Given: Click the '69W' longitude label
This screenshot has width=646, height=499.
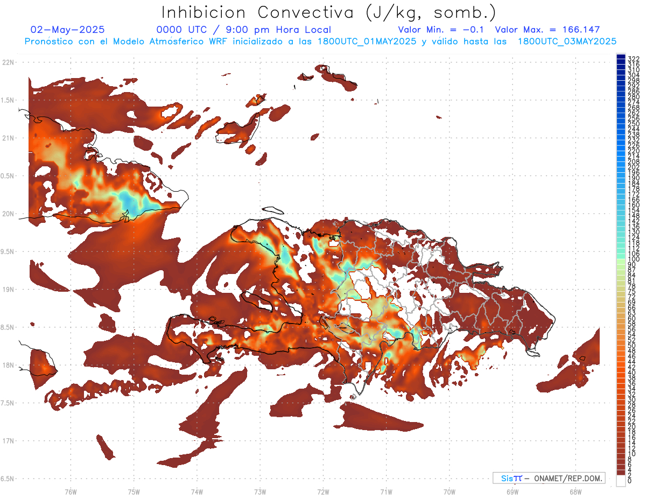Looking at the screenshot, I should point(512,491).
